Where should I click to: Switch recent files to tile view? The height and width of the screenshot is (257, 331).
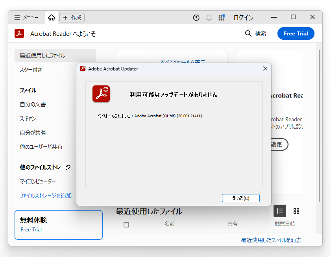(x=296, y=211)
